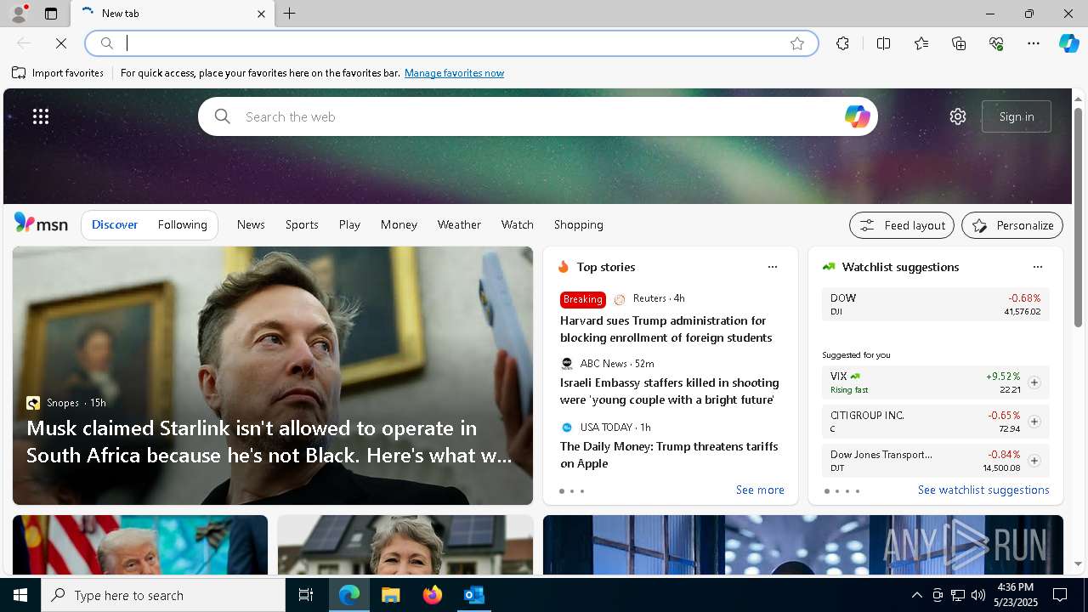Launch Firefox from taskbar

[433, 595]
